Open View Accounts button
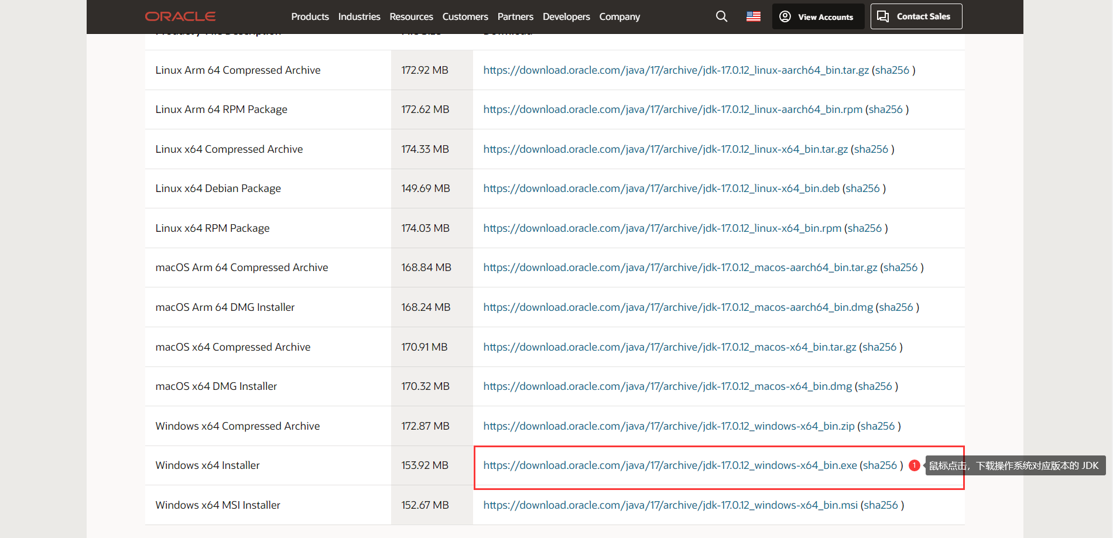This screenshot has width=1113, height=538. pos(817,17)
